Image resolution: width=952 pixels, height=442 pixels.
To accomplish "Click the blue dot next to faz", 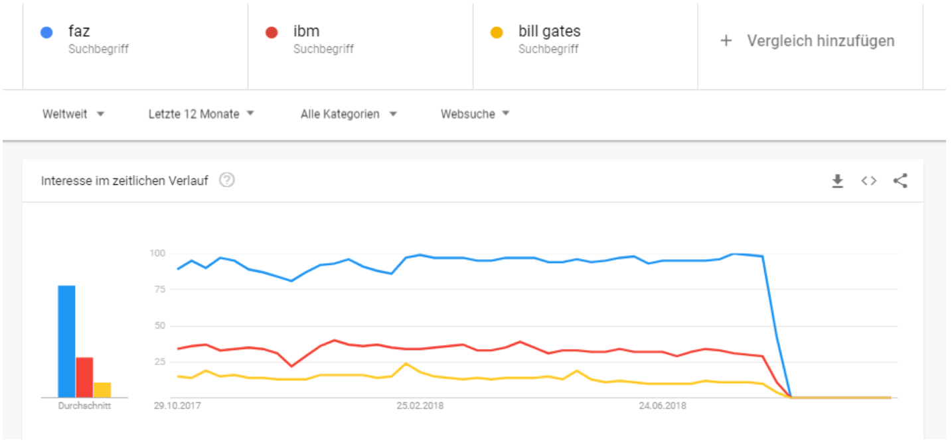I will [x=46, y=32].
